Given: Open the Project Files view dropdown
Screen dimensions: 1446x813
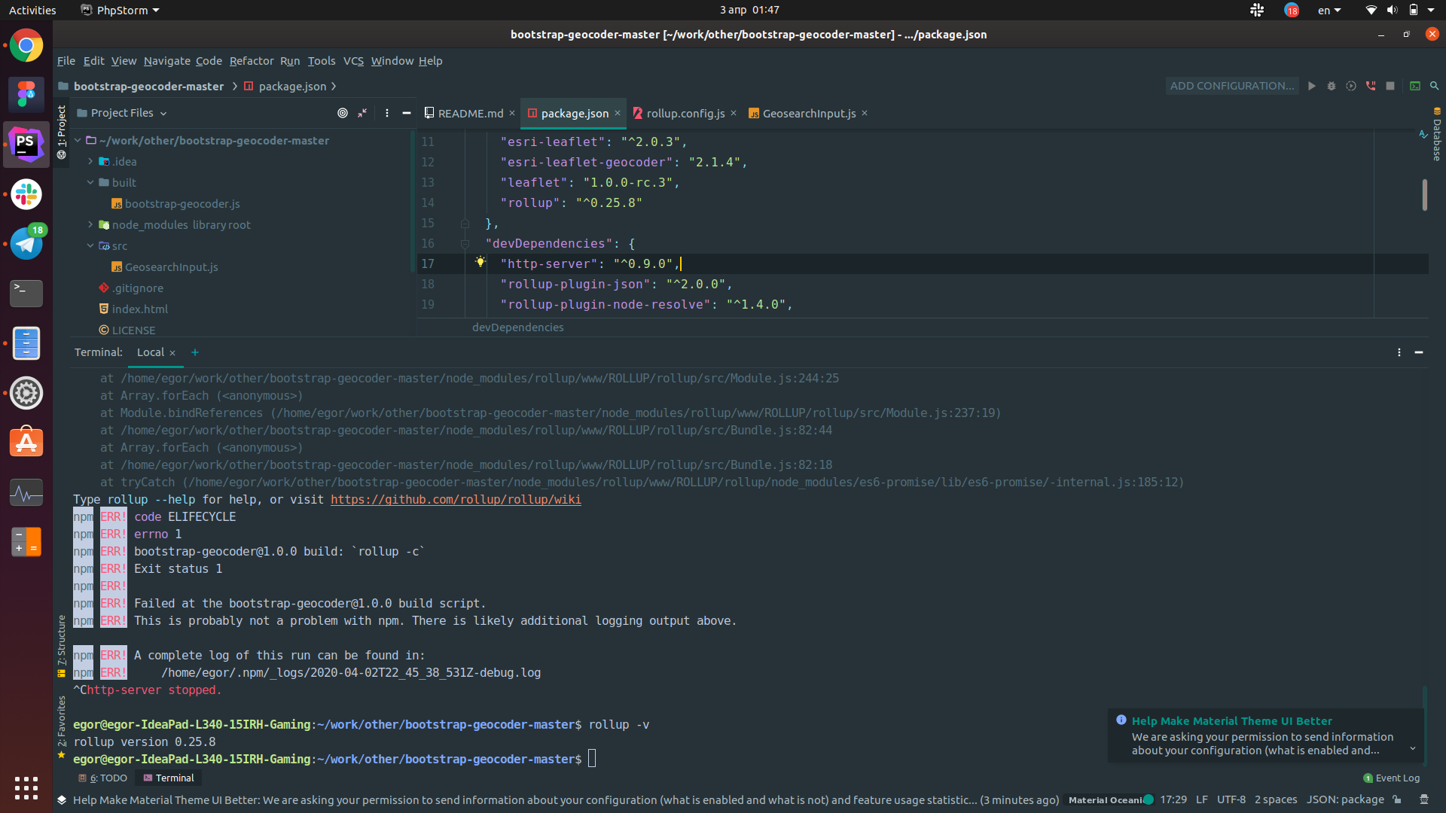Looking at the screenshot, I should [x=122, y=113].
